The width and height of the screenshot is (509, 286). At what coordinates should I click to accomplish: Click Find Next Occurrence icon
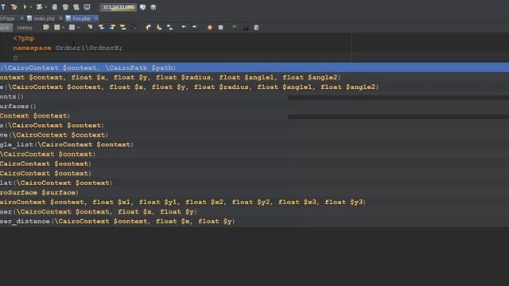tap(112, 28)
